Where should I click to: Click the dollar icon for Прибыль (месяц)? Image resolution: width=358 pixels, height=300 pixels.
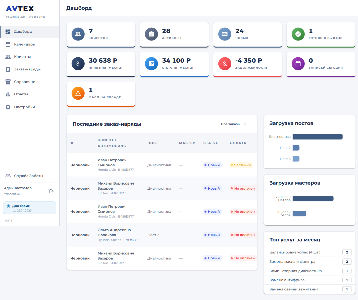(x=78, y=64)
